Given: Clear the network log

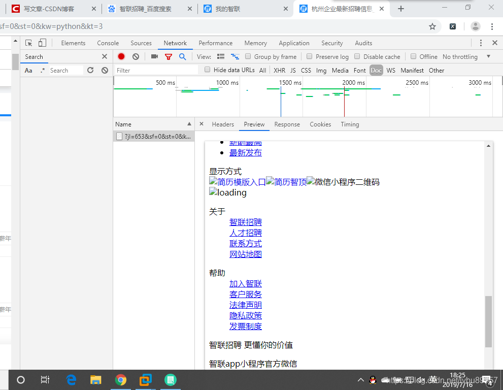Looking at the screenshot, I should tap(136, 56).
